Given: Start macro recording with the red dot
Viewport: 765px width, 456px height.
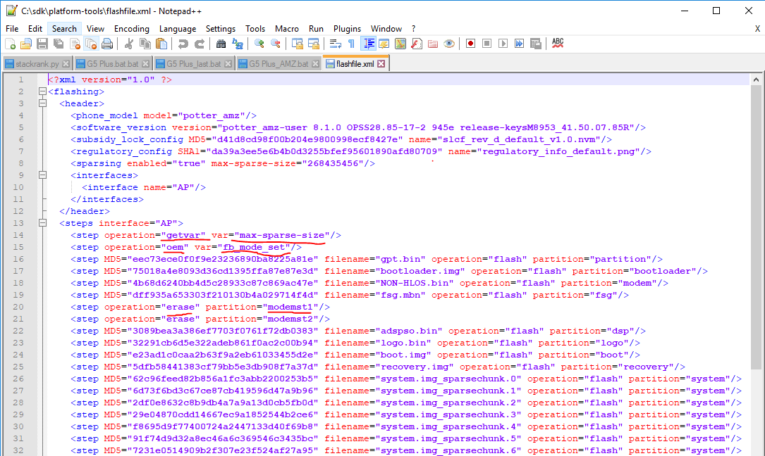Looking at the screenshot, I should coord(470,44).
